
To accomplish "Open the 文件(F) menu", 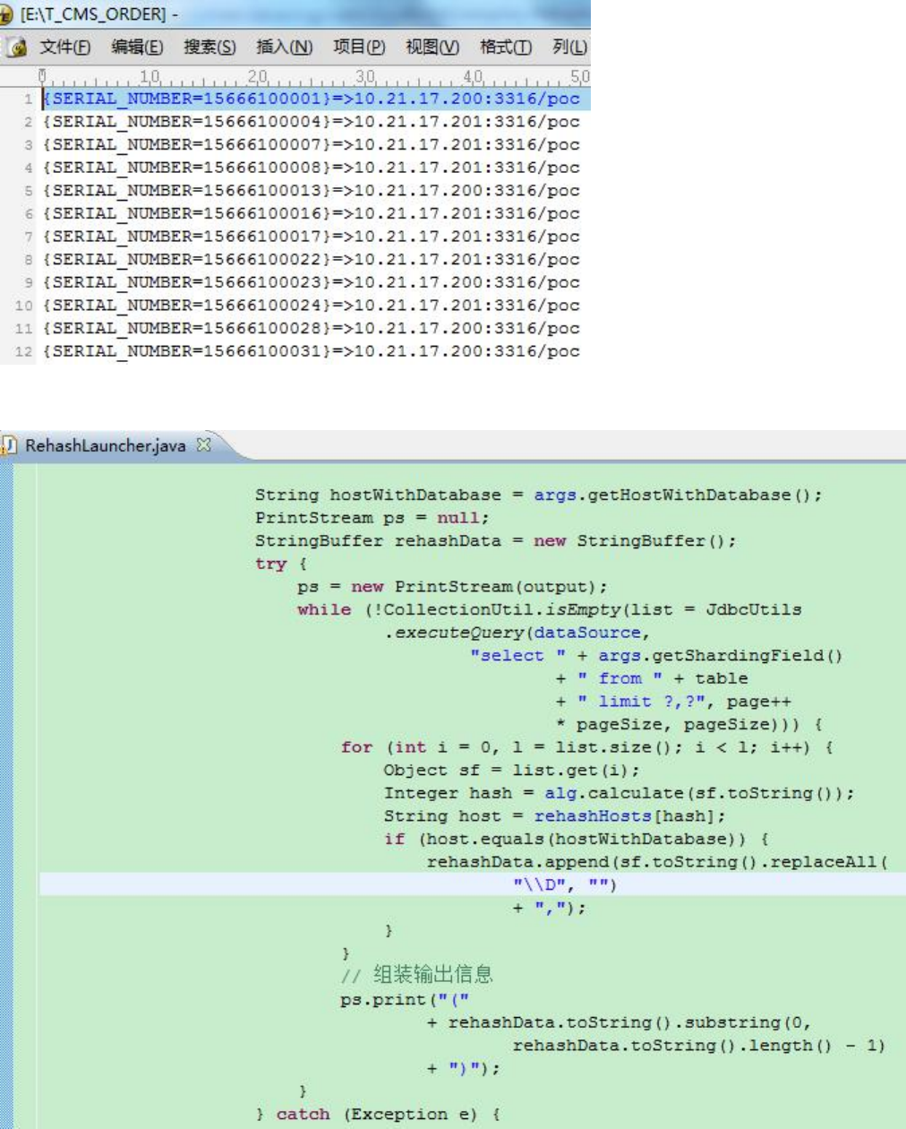I will point(64,47).
